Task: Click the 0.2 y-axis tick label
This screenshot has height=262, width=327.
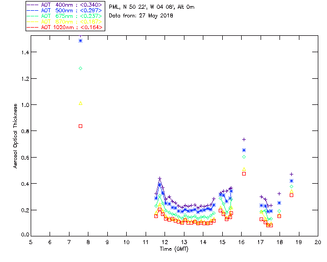Action: pos(25,210)
